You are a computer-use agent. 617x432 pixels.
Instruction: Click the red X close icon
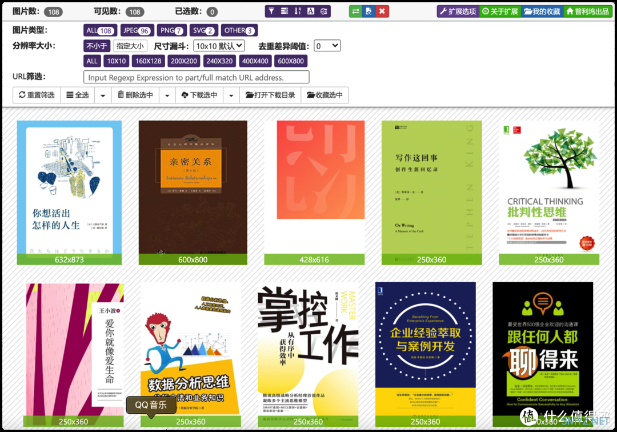382,11
